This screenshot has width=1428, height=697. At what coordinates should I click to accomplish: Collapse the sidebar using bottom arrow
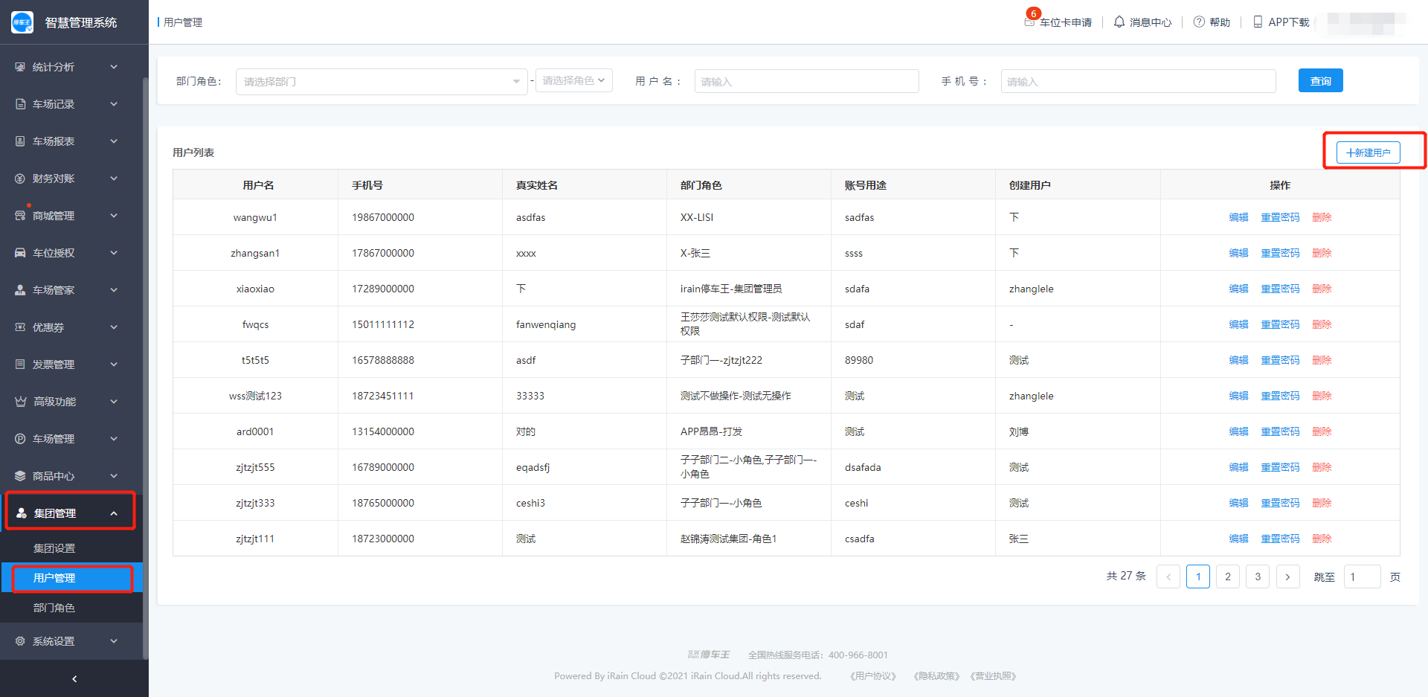point(74,678)
